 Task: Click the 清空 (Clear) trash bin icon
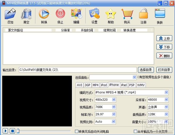(x=26, y=14)
